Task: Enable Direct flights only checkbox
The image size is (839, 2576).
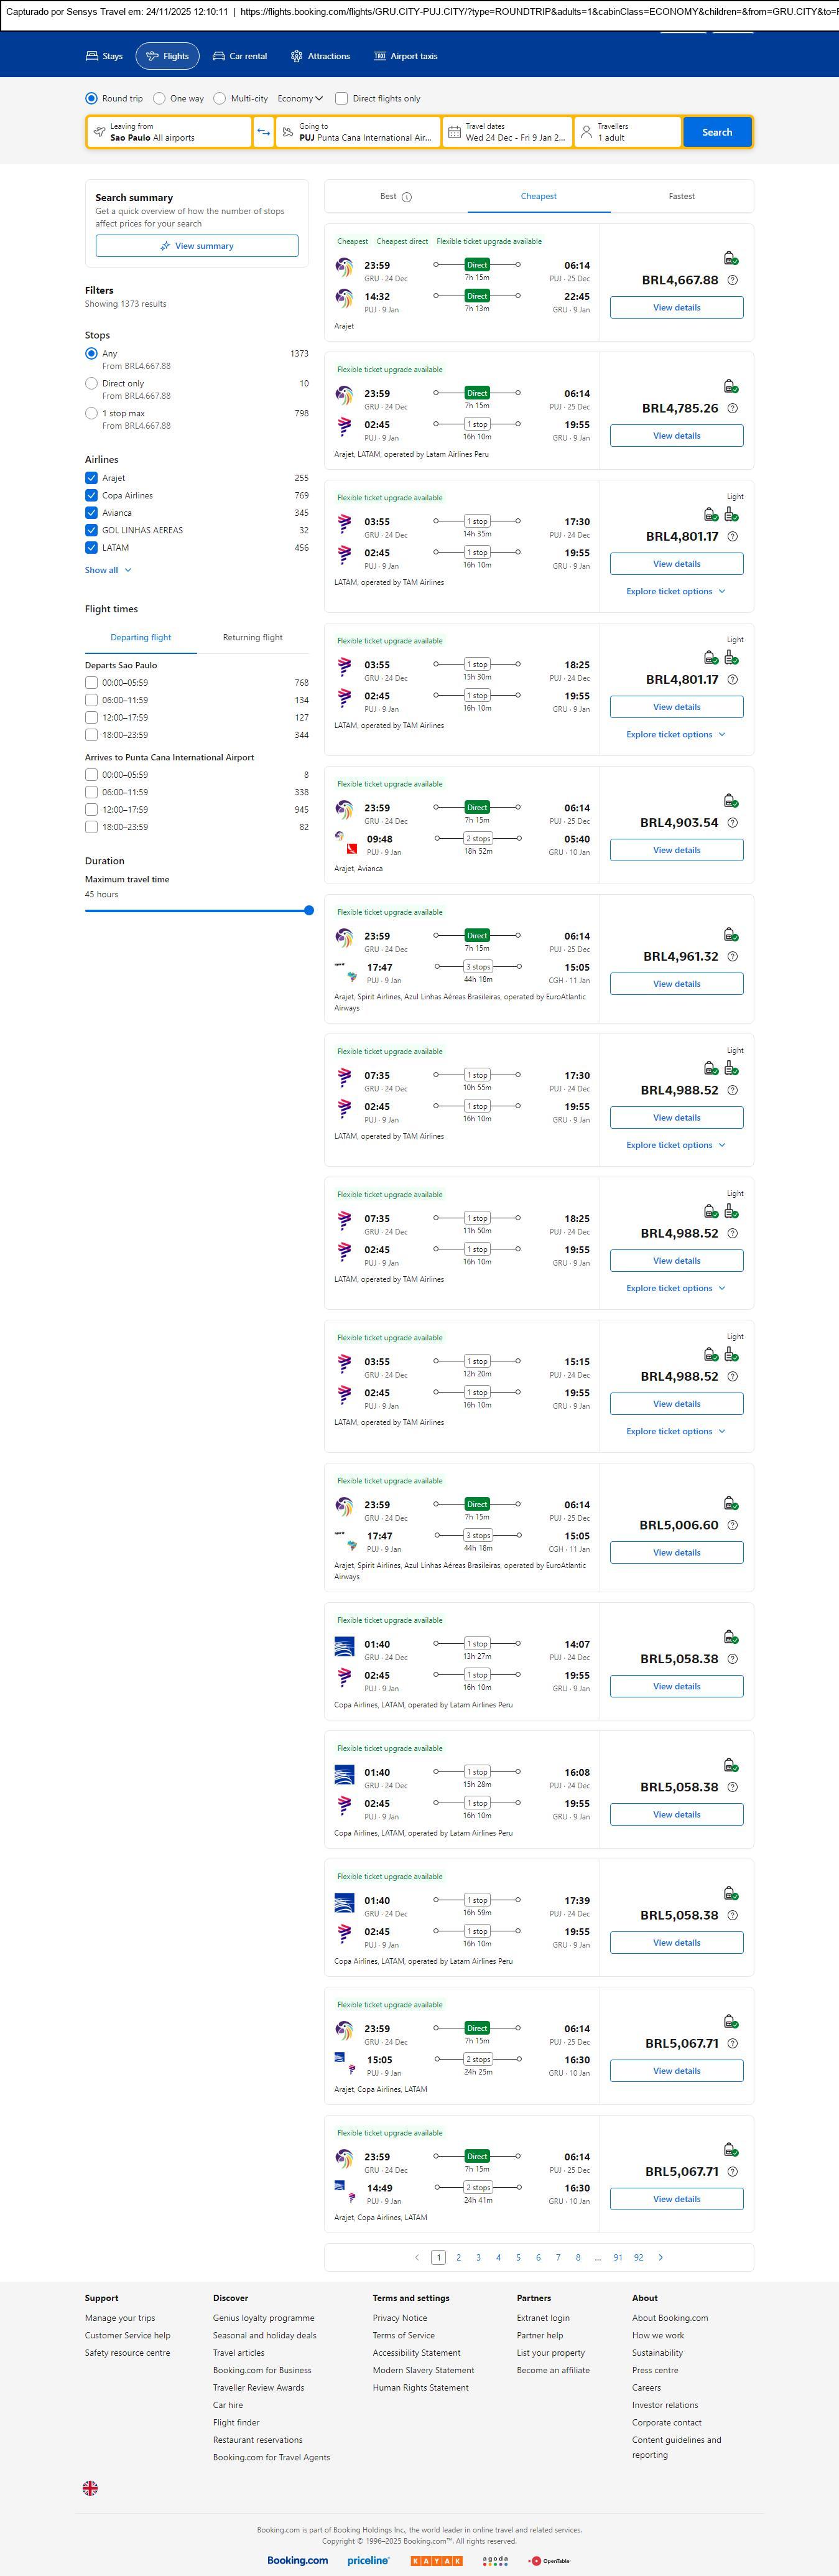Action: [341, 99]
